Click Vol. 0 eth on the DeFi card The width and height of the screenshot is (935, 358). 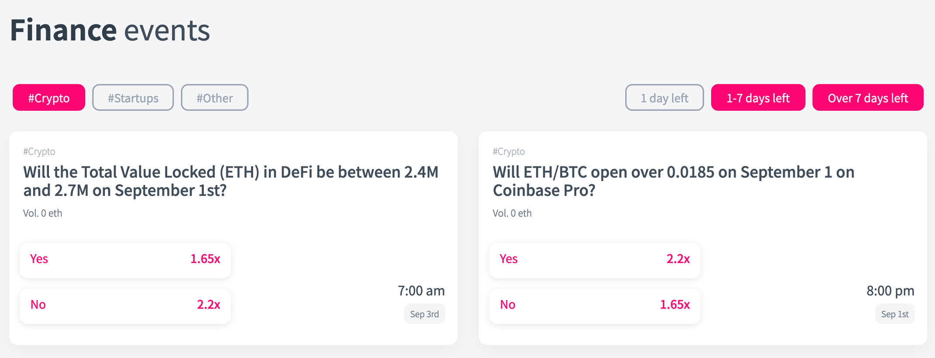tap(43, 213)
